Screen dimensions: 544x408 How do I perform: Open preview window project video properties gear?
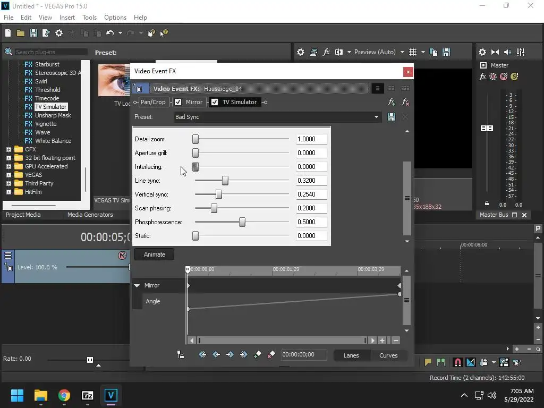[301, 52]
